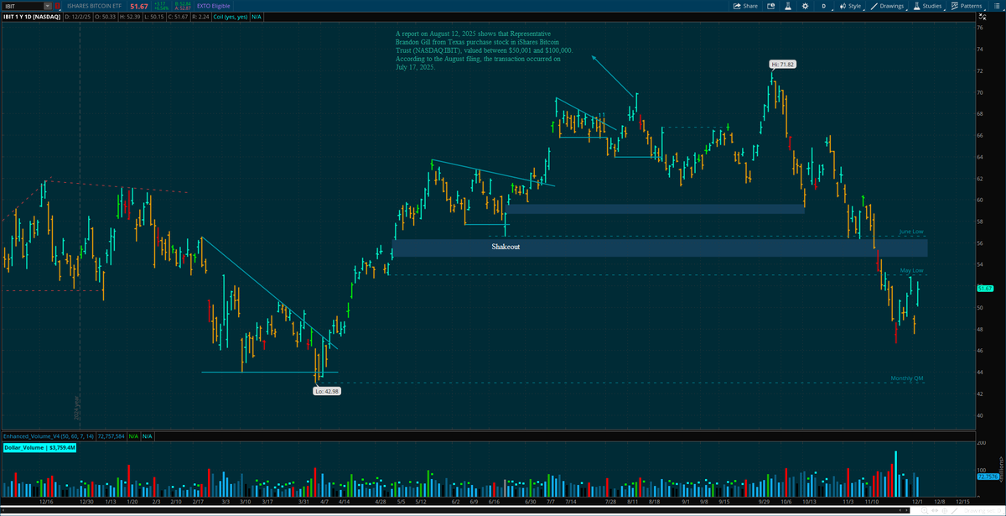This screenshot has width=1006, height=516.
Task: Click the Patterns chart icon
Action: (x=955, y=6)
